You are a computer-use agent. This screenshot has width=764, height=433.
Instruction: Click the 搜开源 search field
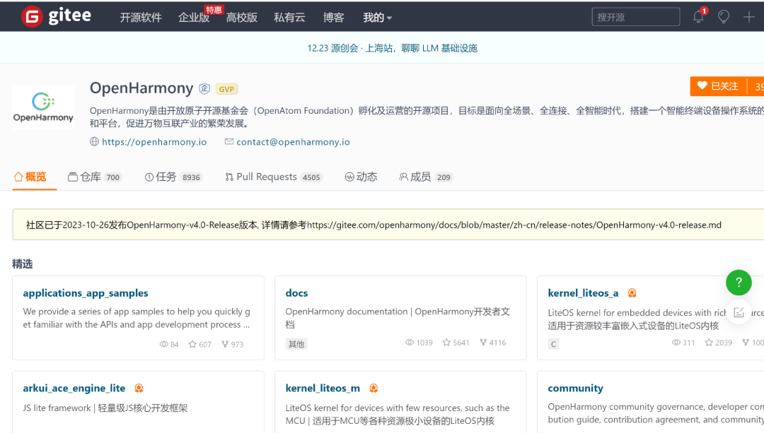(x=636, y=17)
